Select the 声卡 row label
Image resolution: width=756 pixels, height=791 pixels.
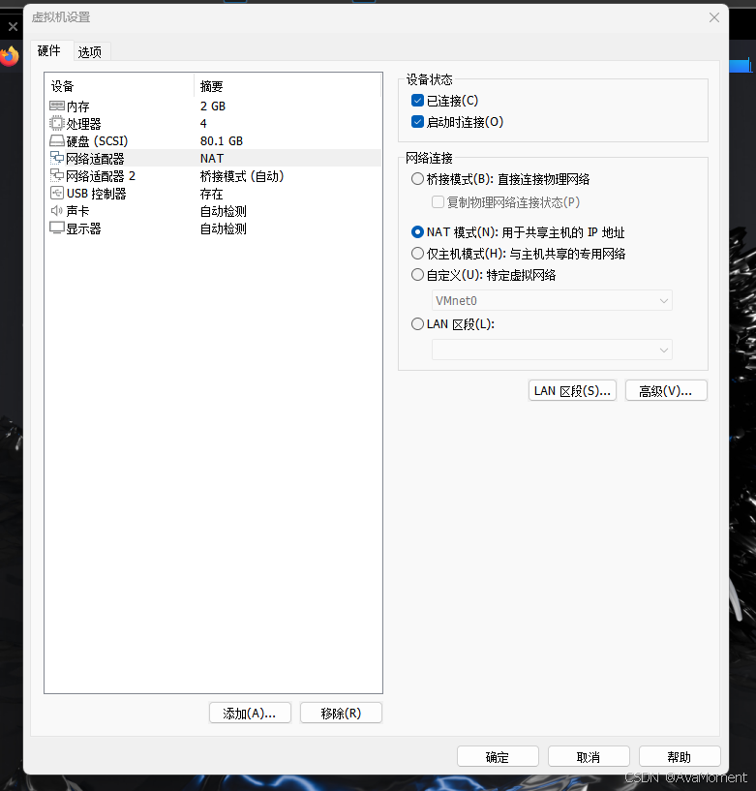[x=77, y=211]
